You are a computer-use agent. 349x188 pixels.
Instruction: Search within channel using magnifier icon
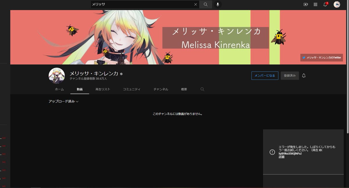click(x=202, y=89)
